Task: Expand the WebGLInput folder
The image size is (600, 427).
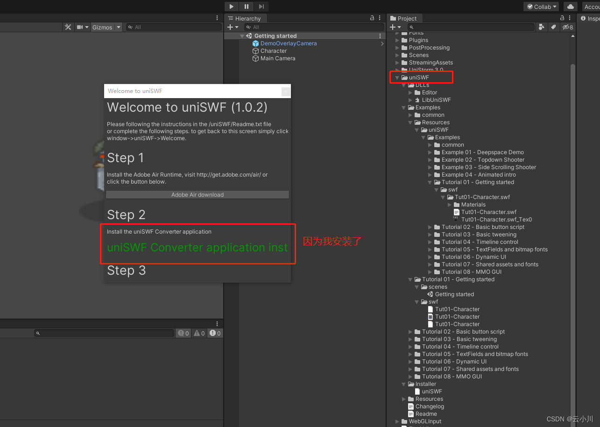Action: pos(397,421)
